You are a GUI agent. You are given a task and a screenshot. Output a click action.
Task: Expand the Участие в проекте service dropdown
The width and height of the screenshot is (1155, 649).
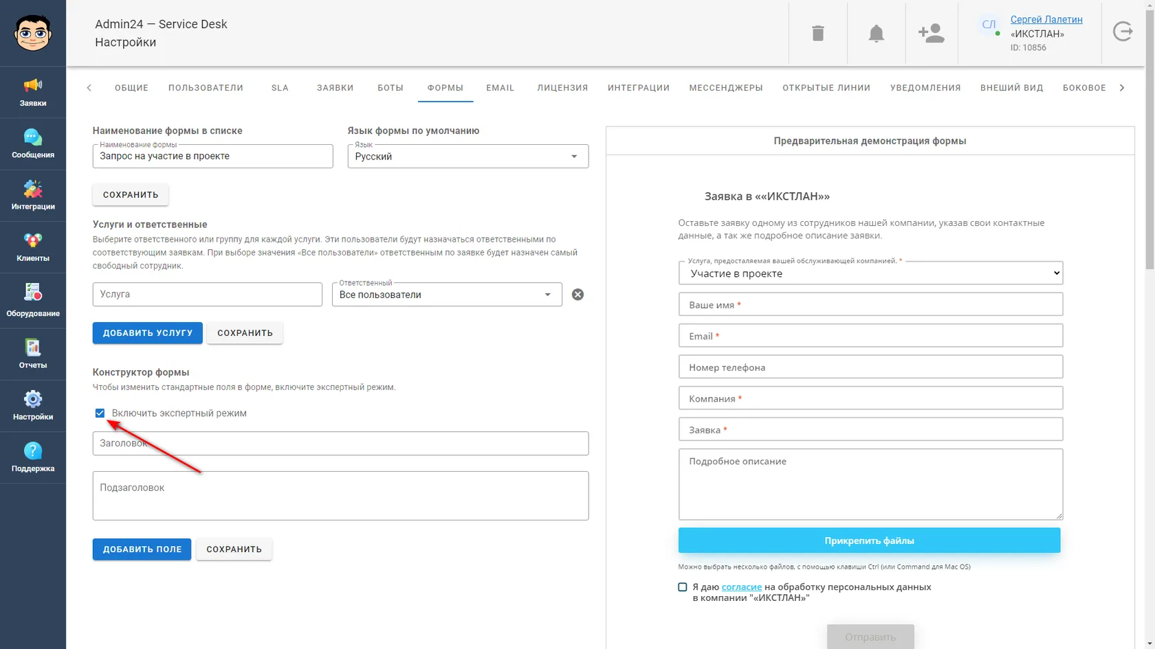[871, 273]
